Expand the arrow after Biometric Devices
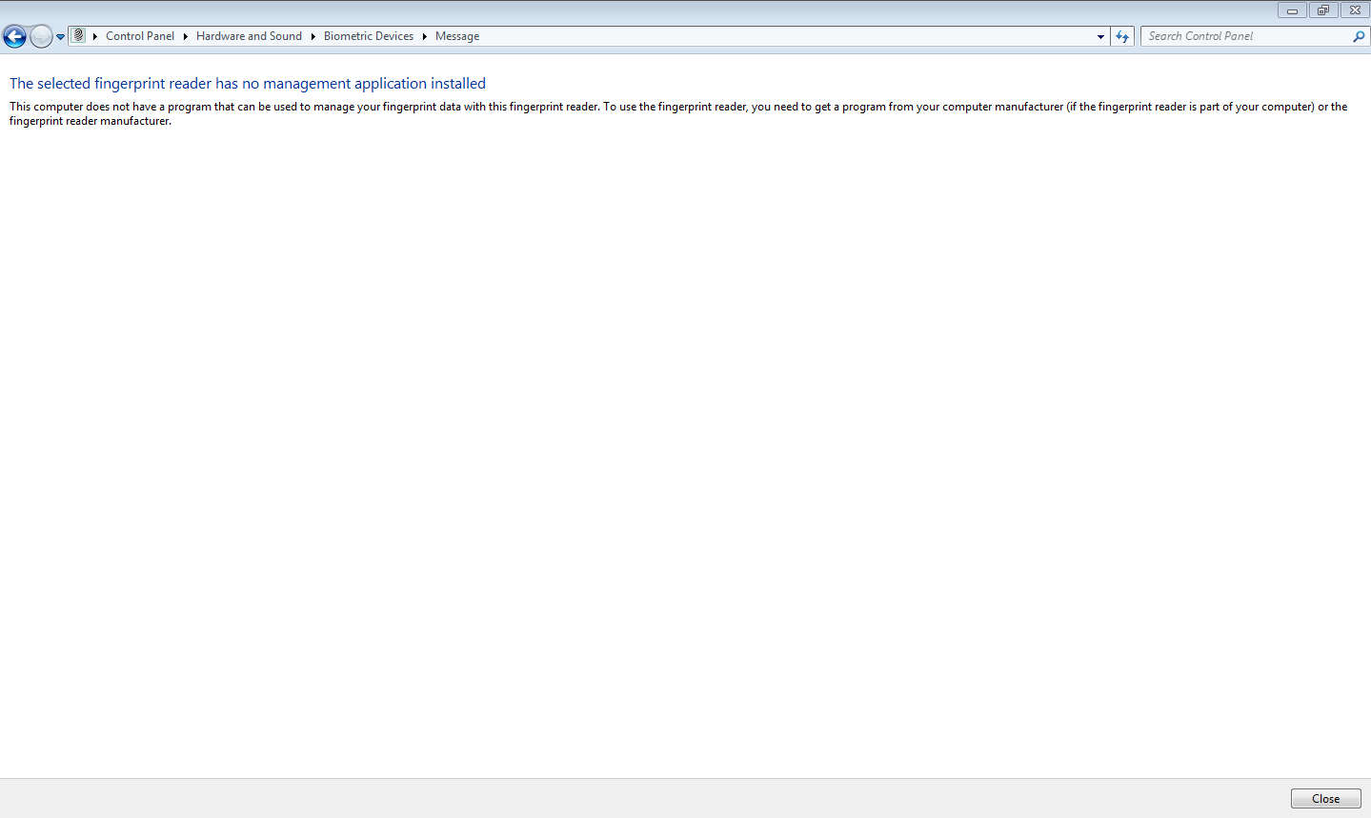The image size is (1371, 818). 424,36
